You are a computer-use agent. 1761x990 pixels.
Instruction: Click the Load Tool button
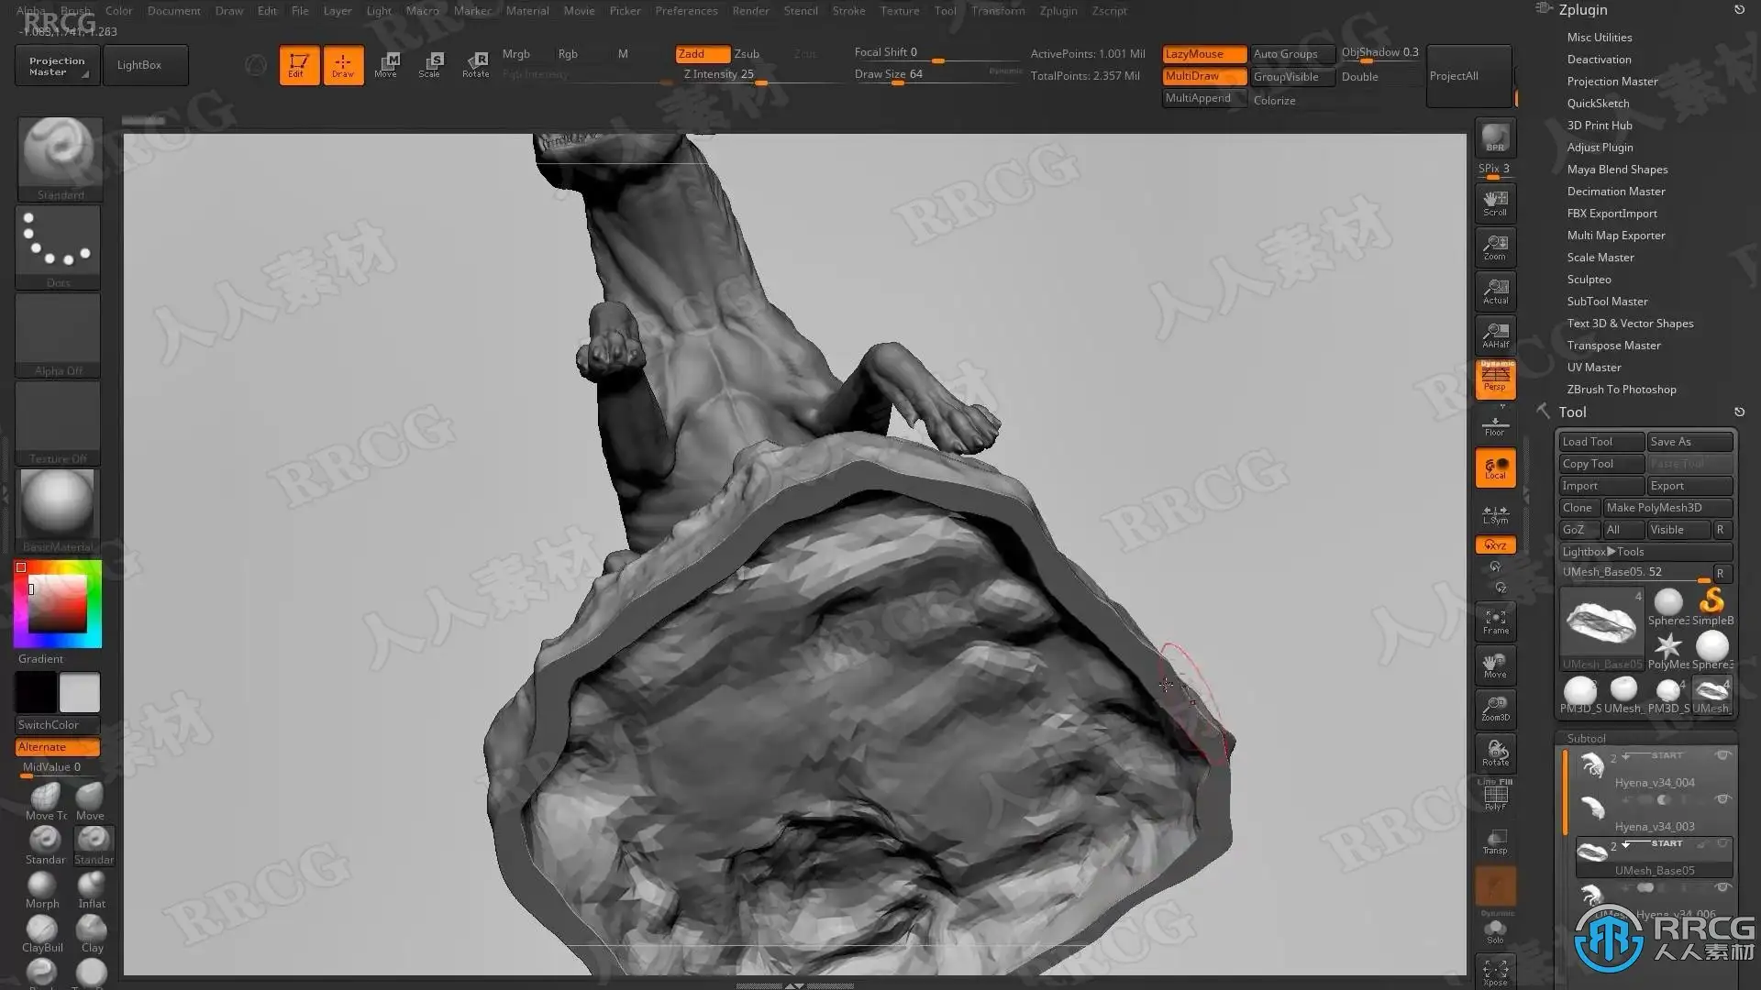(x=1600, y=442)
